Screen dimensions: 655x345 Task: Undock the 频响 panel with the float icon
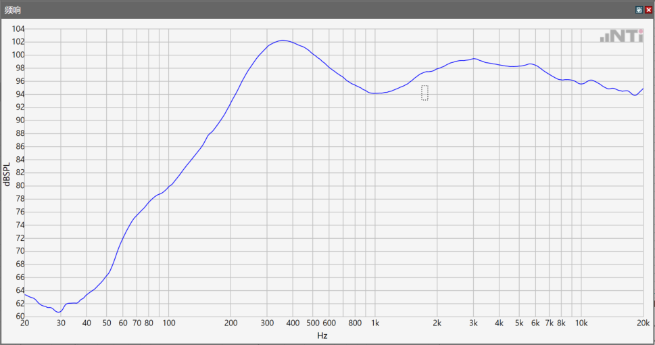pos(639,9)
